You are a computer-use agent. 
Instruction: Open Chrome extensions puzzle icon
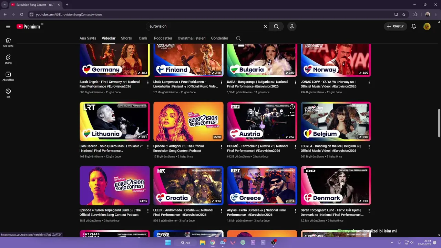(415, 14)
